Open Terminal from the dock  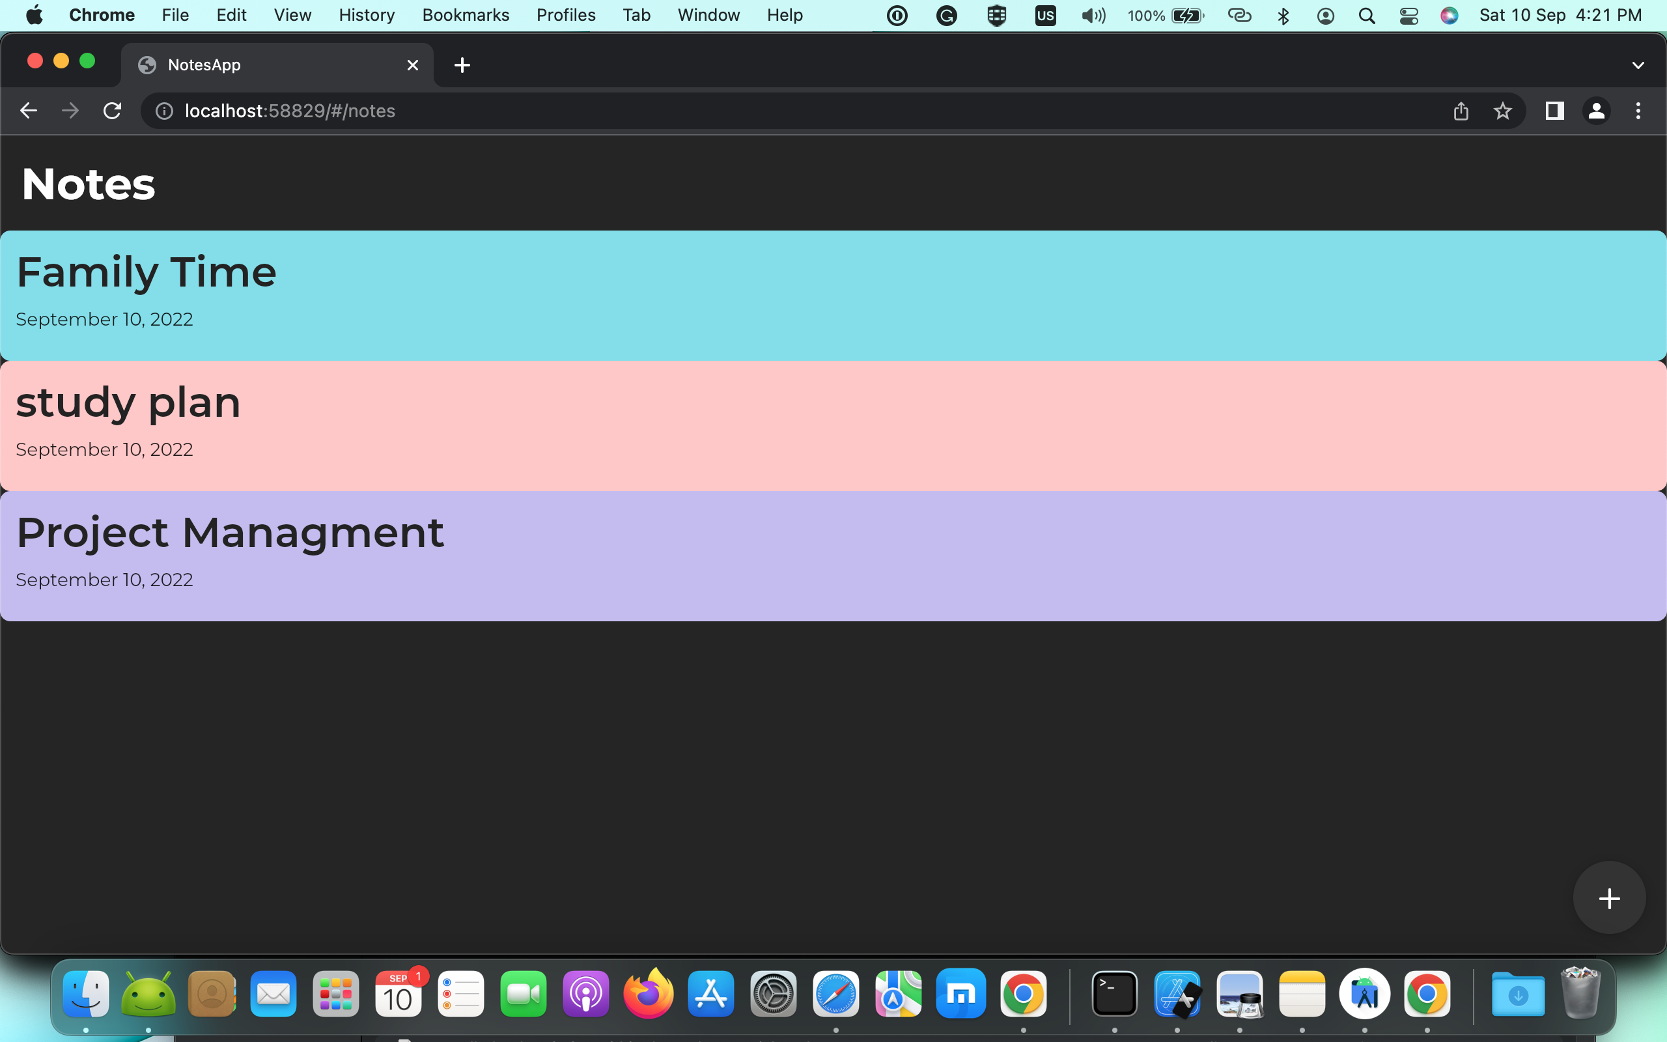tap(1114, 994)
